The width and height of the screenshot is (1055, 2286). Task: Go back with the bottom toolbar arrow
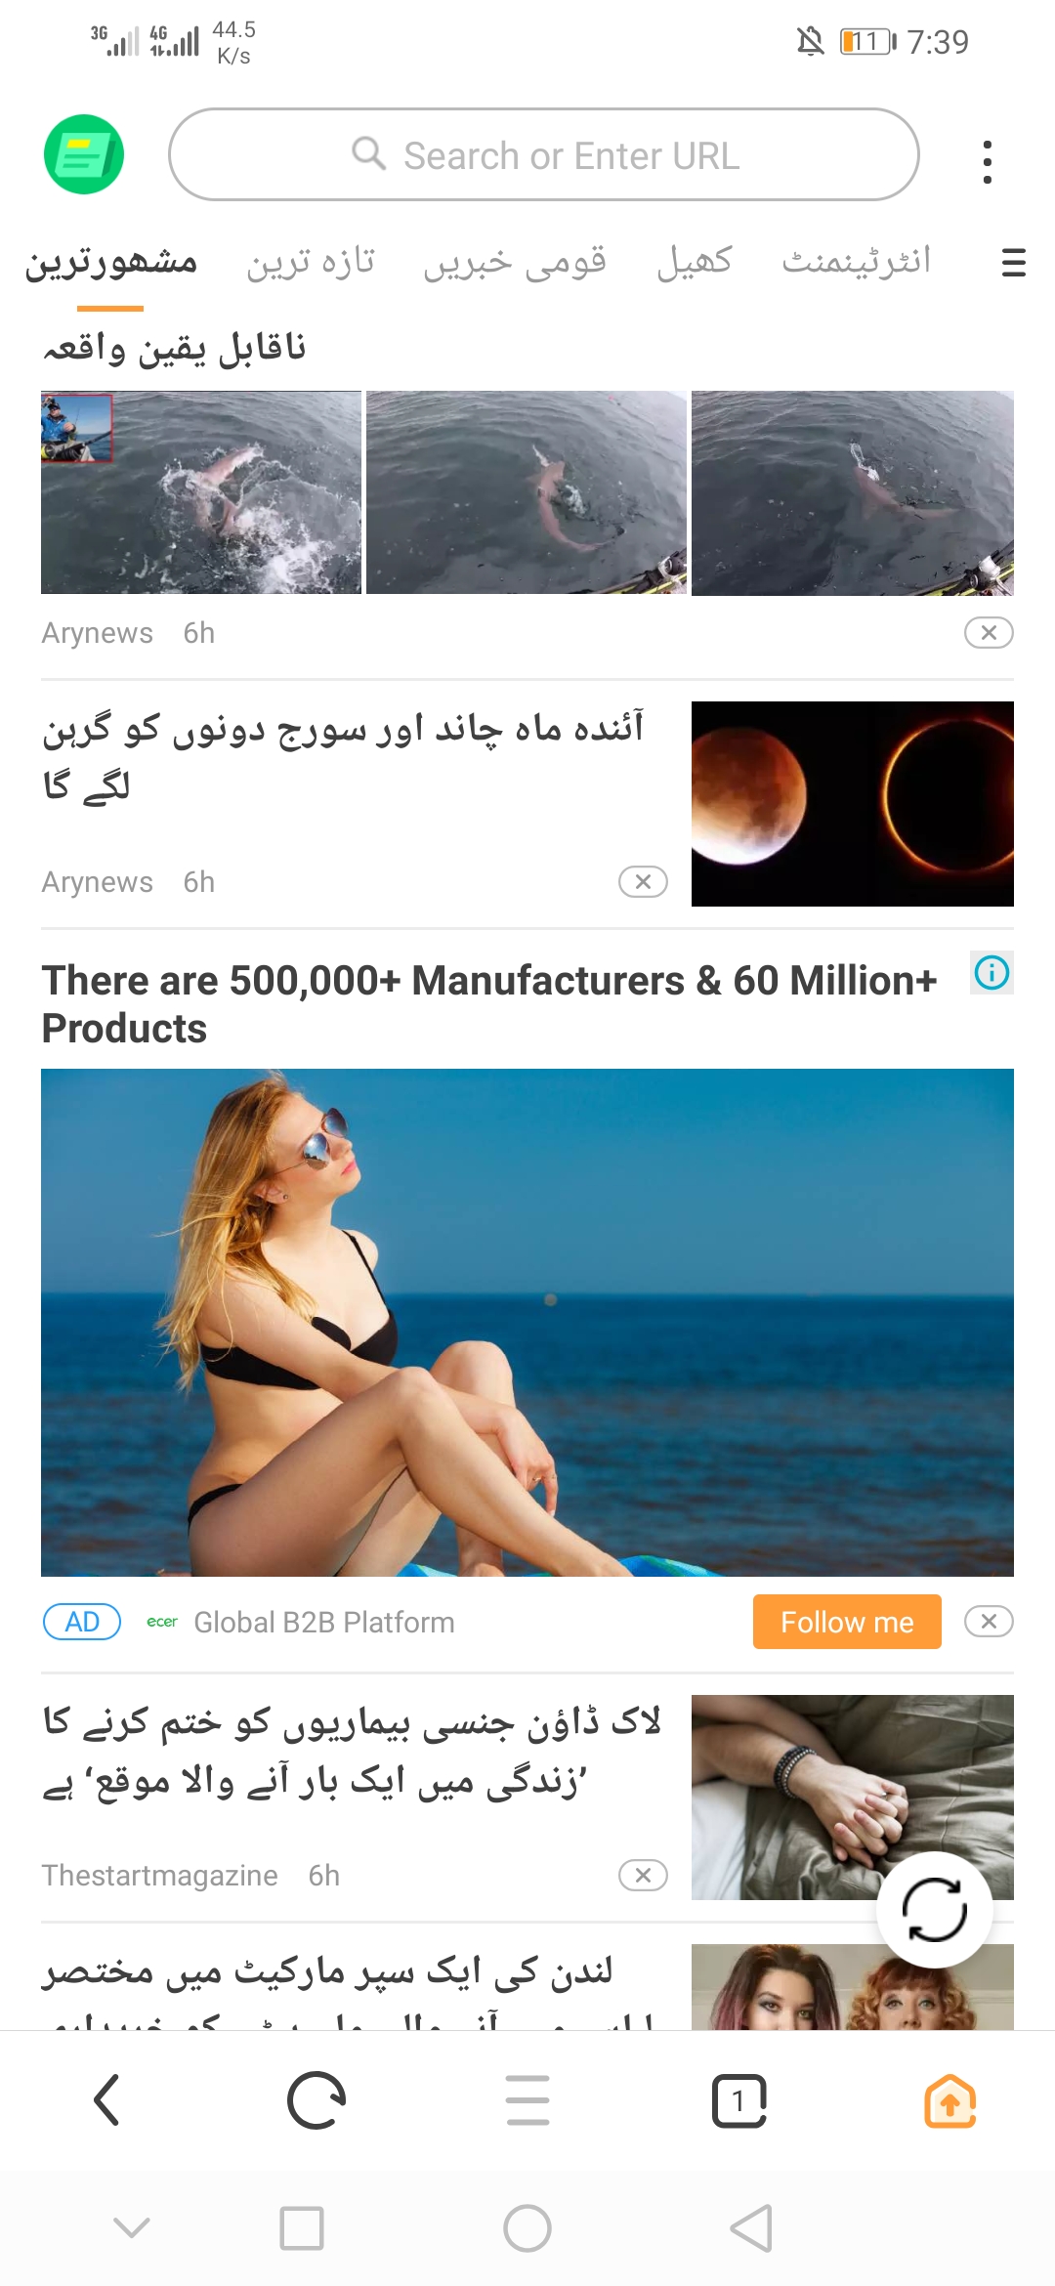(x=105, y=2099)
